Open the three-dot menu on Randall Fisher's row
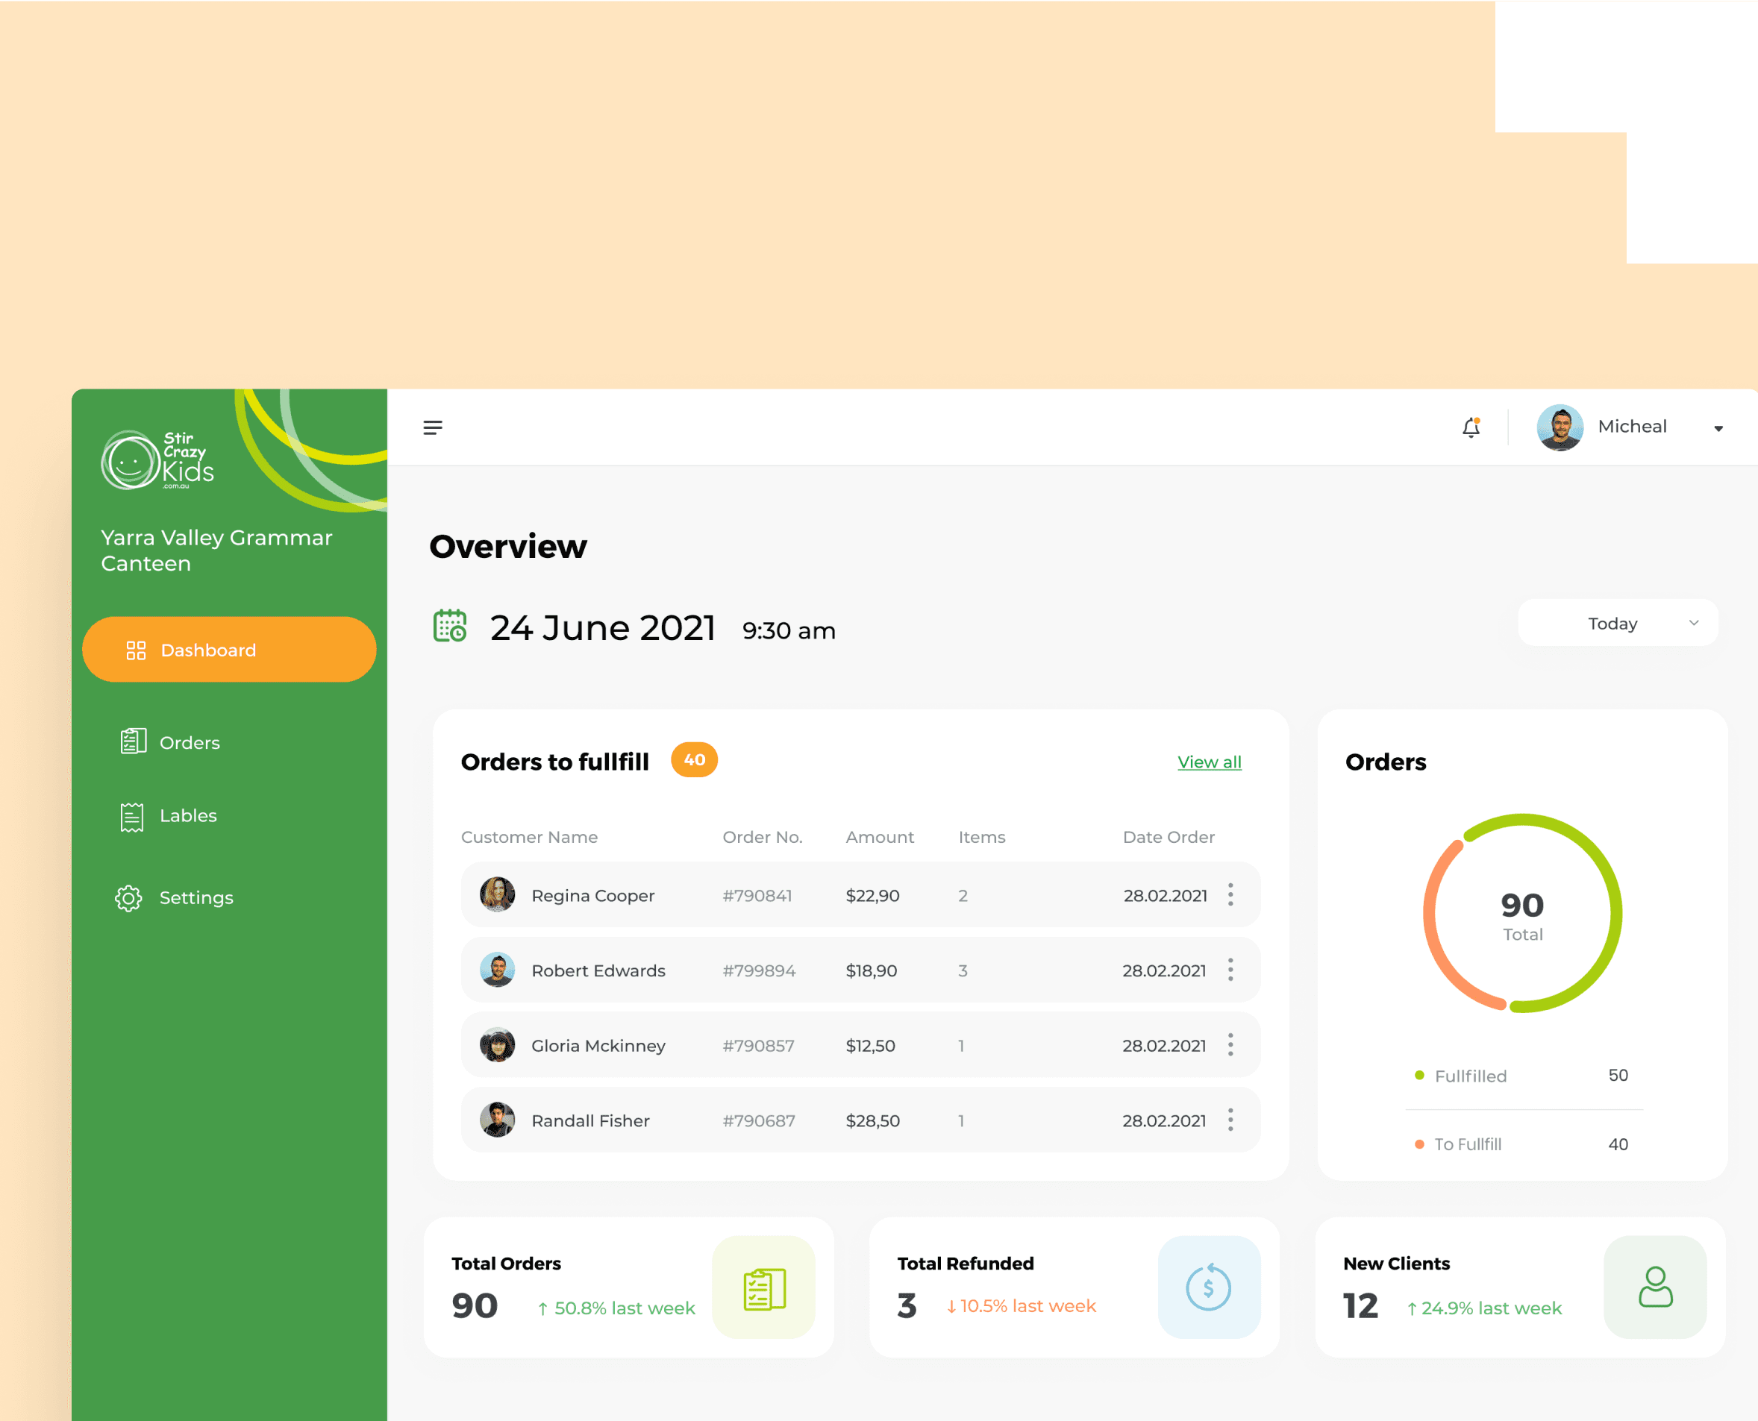1758x1421 pixels. click(x=1230, y=1120)
